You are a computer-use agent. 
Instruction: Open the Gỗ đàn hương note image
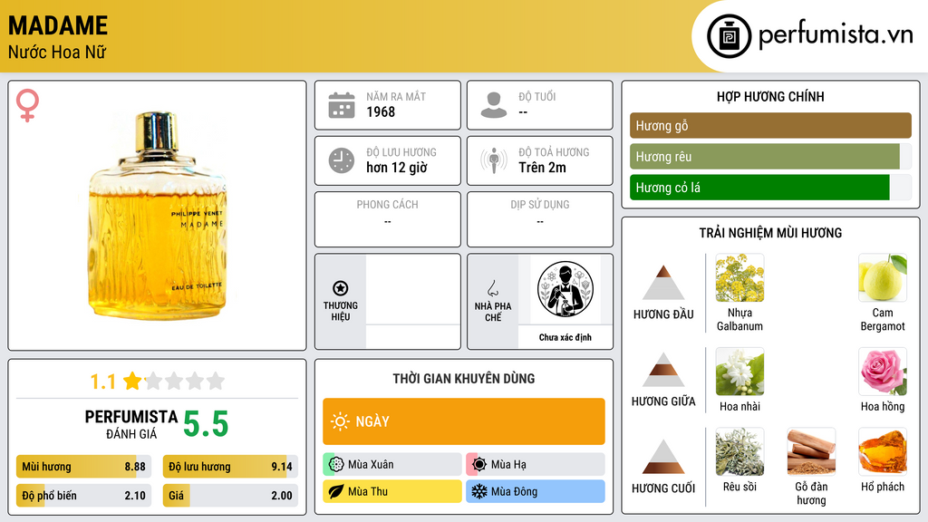pyautogui.click(x=811, y=451)
